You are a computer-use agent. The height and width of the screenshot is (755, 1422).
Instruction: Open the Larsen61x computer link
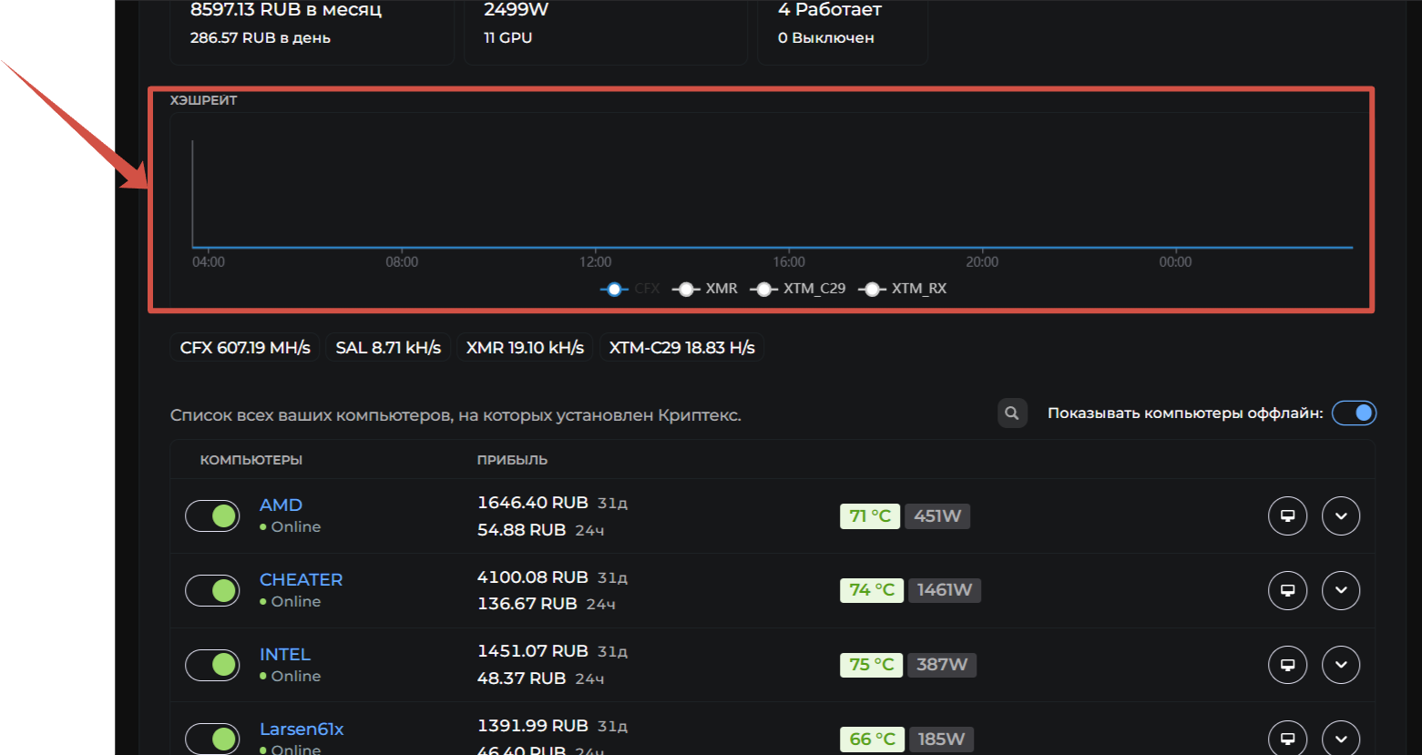(302, 729)
